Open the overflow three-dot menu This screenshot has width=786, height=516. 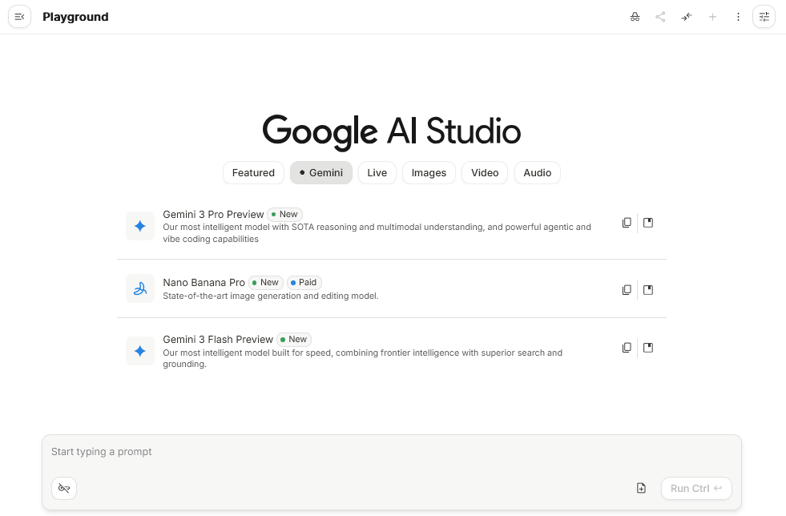(x=738, y=16)
